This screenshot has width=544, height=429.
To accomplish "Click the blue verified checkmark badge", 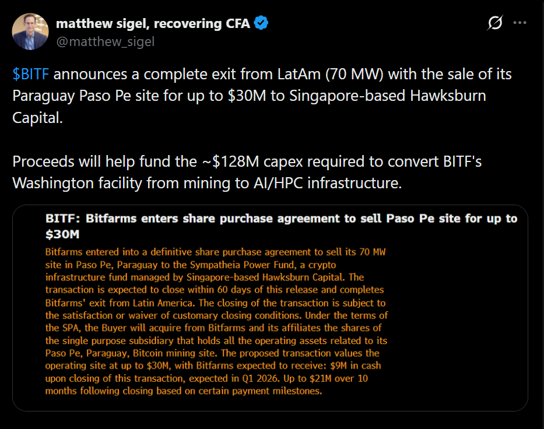I will click(262, 23).
